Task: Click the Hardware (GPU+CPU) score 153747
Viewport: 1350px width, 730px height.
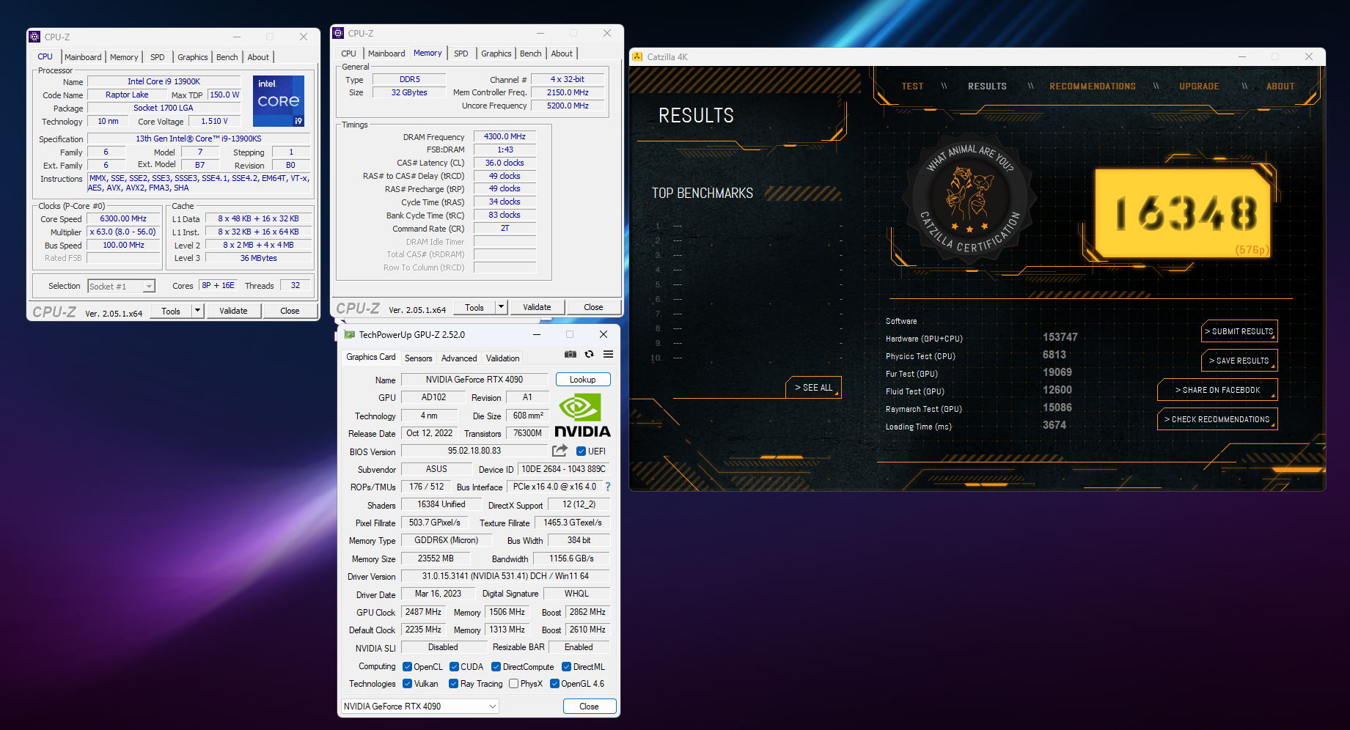Action: [x=1060, y=337]
